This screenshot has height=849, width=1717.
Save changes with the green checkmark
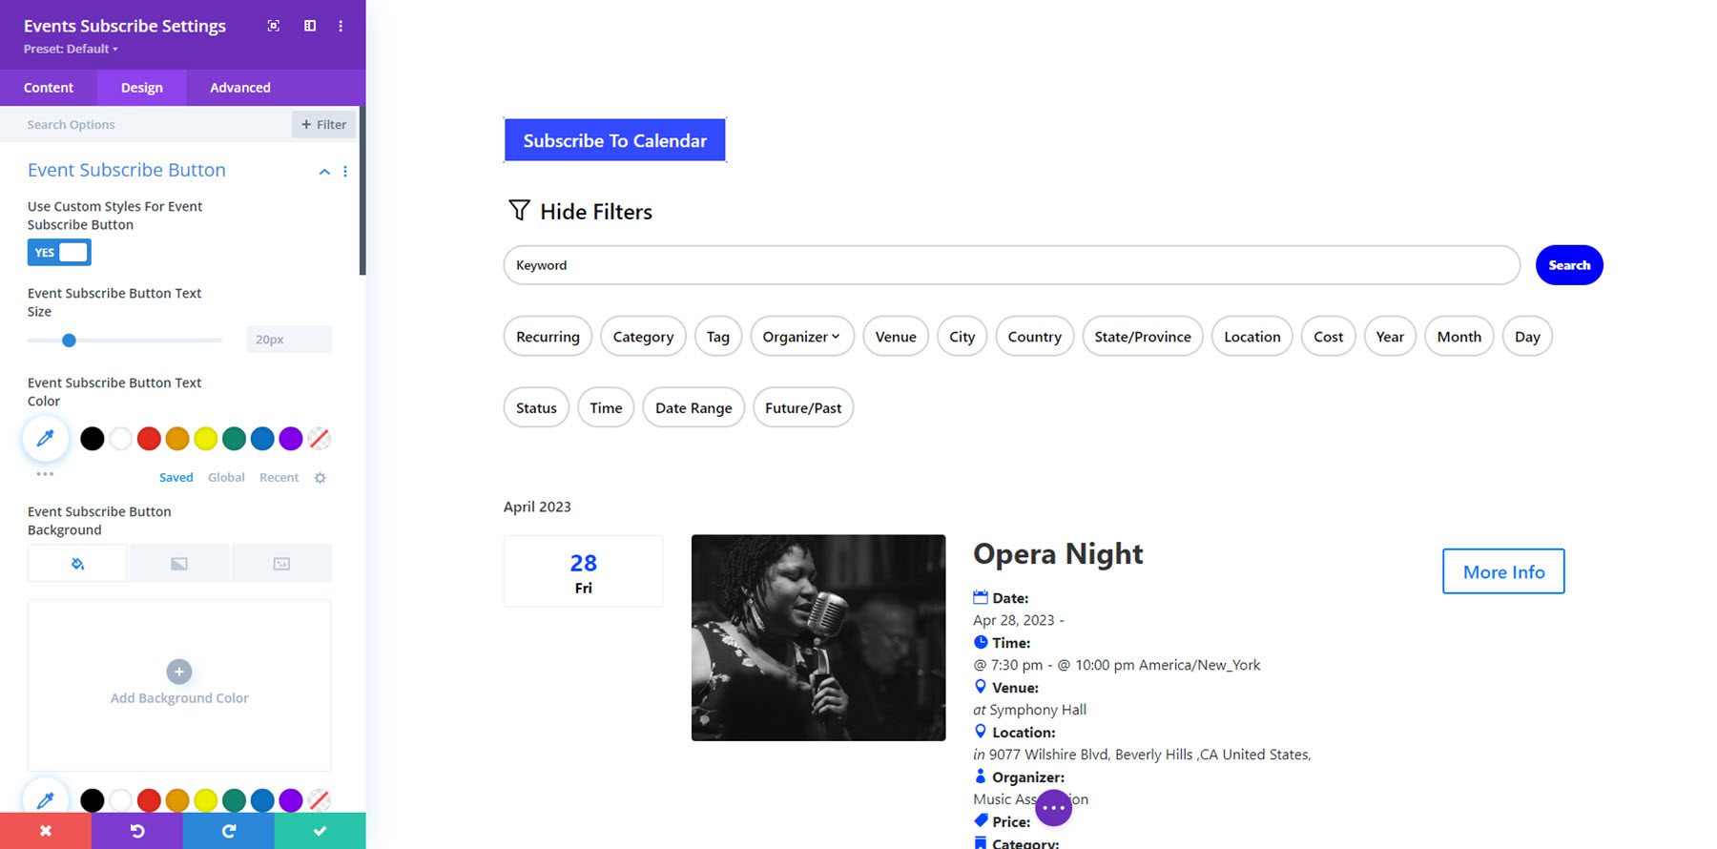[321, 831]
